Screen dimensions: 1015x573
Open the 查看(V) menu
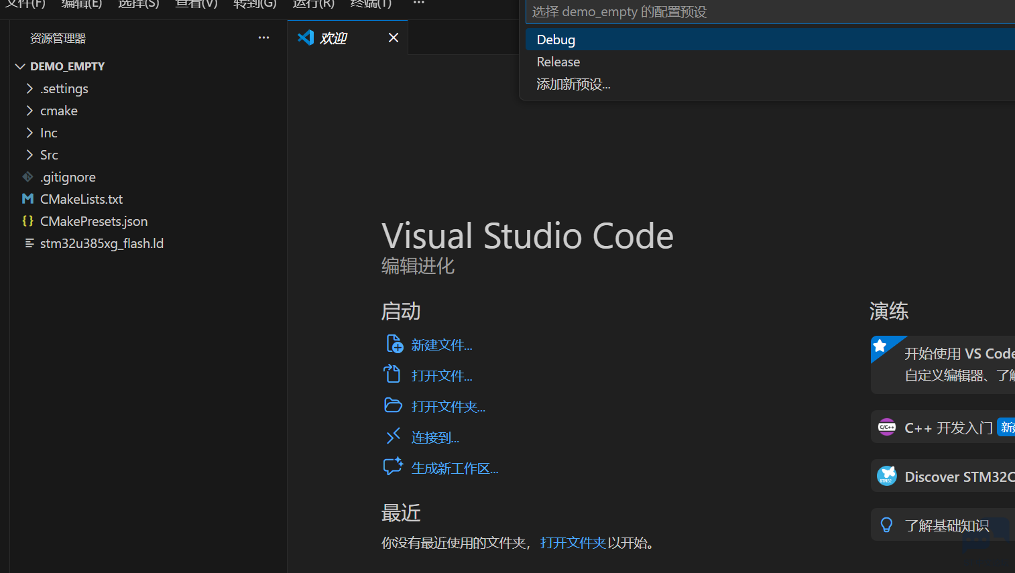[196, 3]
